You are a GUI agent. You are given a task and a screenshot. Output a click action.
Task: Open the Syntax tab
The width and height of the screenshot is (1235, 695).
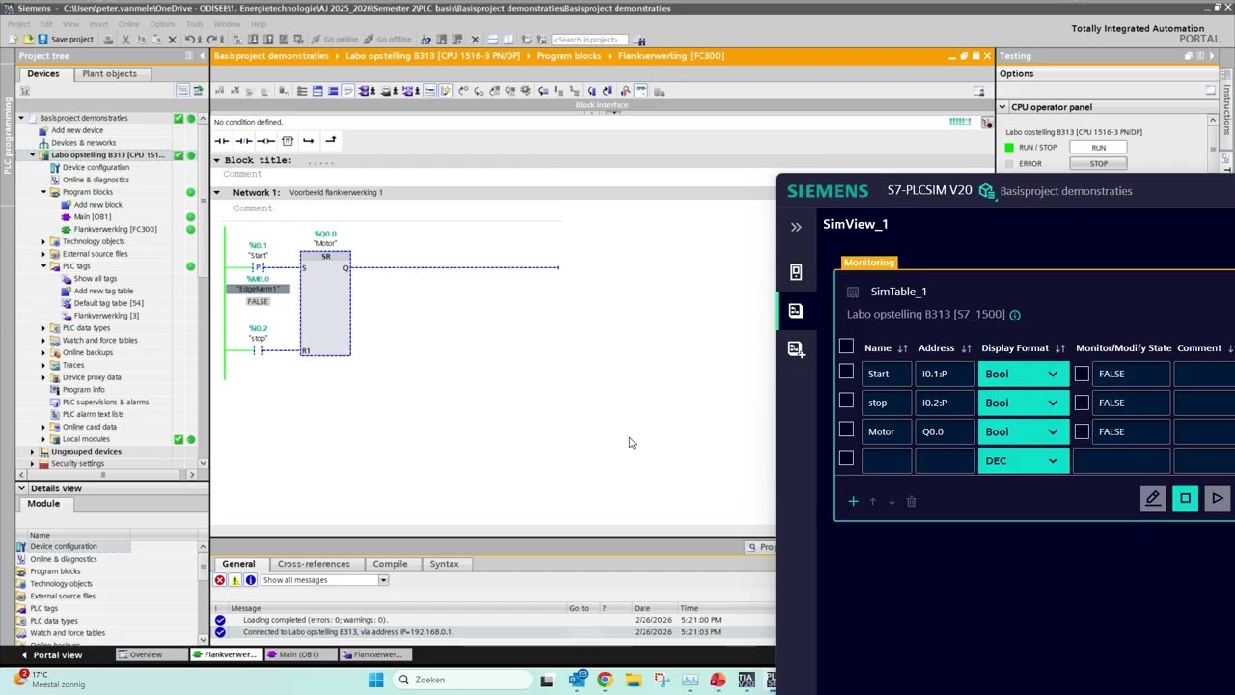444,564
